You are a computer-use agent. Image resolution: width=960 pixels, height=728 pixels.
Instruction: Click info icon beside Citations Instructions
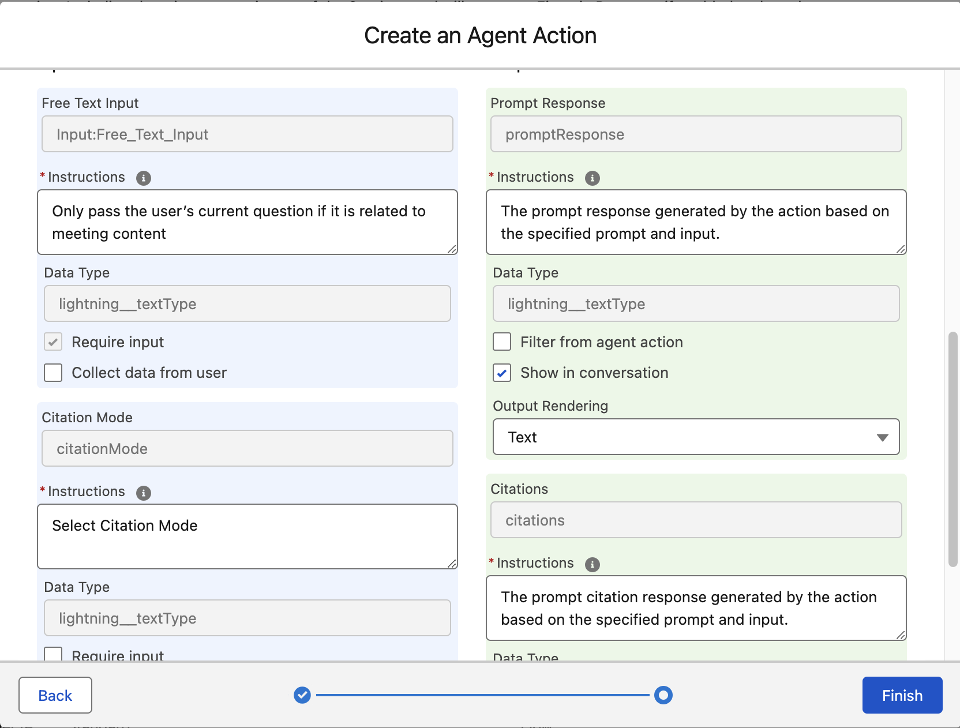(592, 564)
